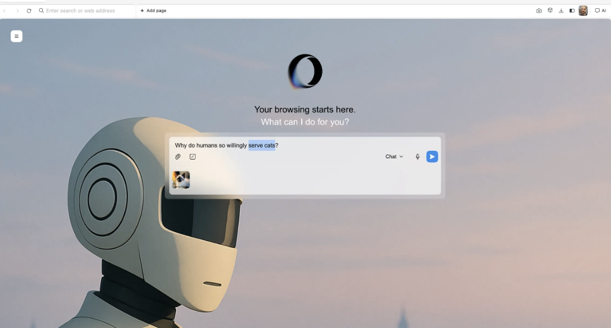Click the search or web address field
The width and height of the screenshot is (611, 328).
click(85, 11)
